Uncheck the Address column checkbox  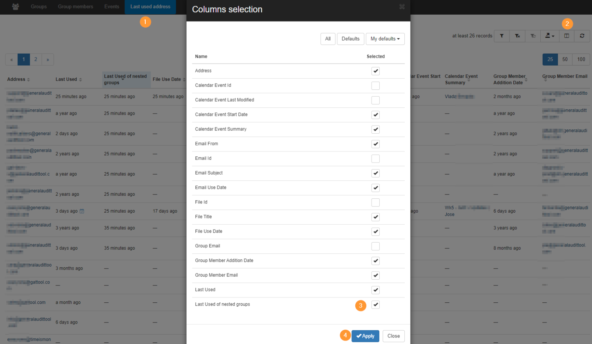pos(375,71)
